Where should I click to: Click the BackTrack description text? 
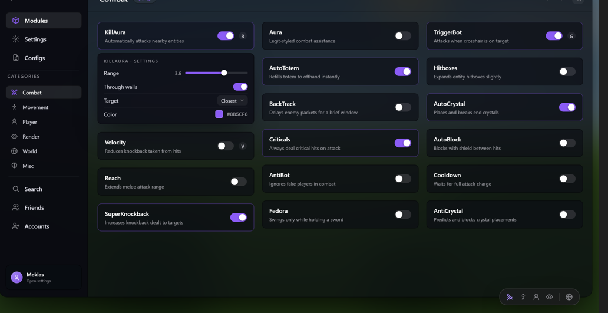tap(313, 113)
